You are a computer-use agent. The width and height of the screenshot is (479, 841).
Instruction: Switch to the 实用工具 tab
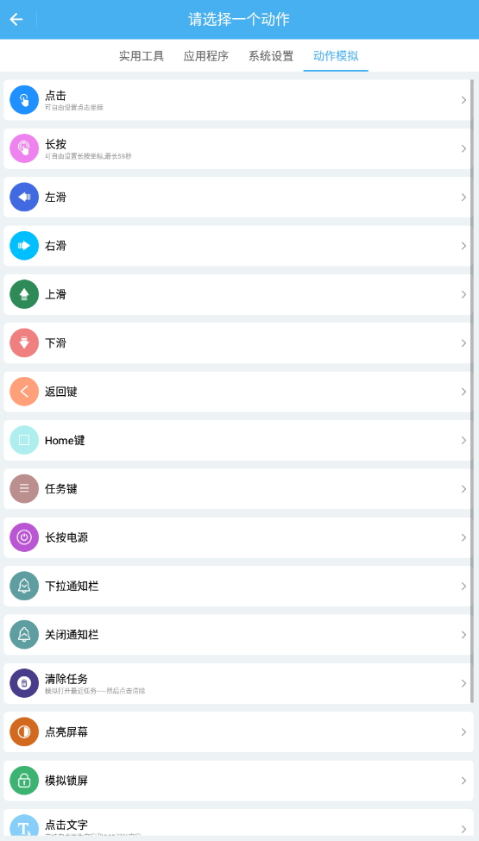142,56
